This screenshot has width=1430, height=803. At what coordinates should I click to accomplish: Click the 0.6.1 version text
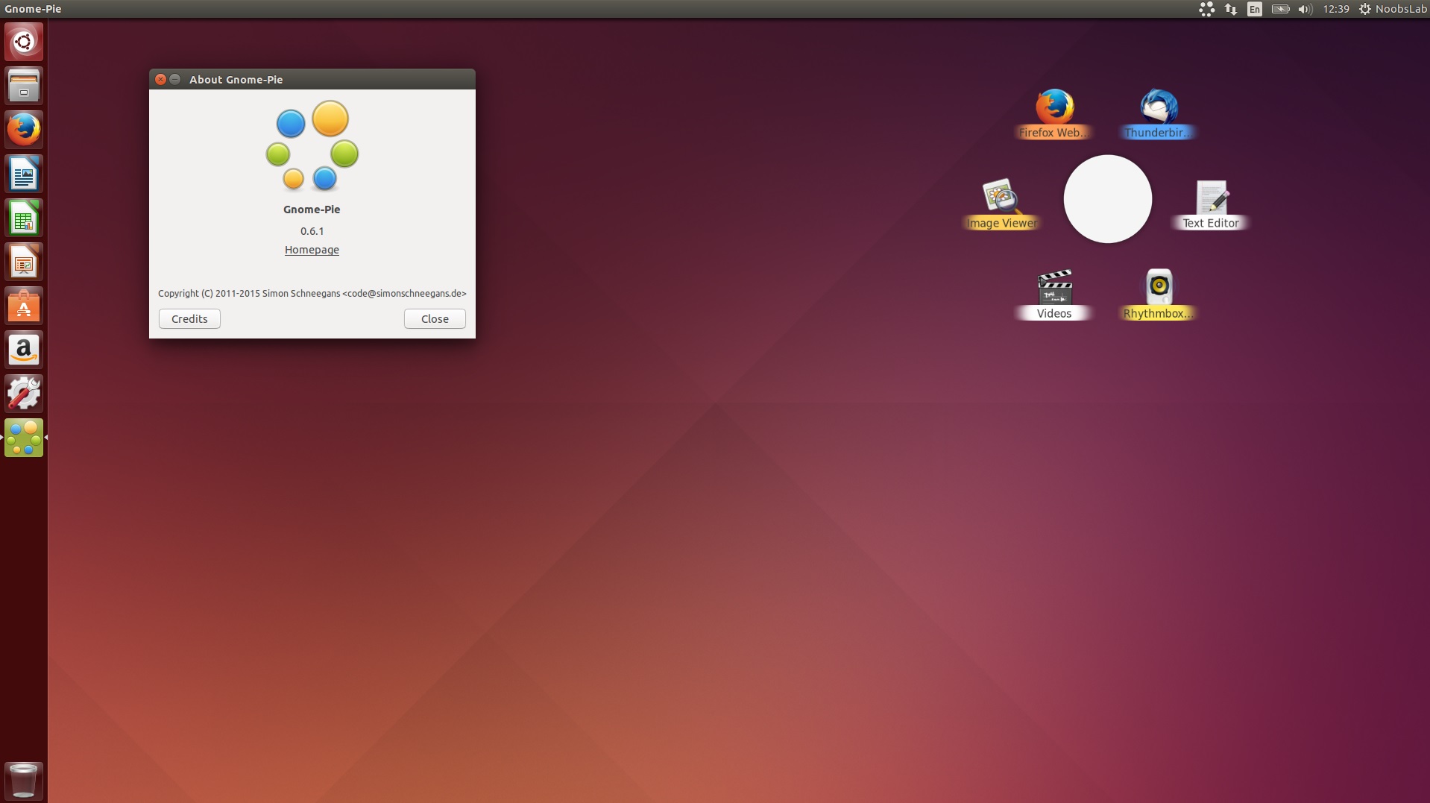click(312, 231)
